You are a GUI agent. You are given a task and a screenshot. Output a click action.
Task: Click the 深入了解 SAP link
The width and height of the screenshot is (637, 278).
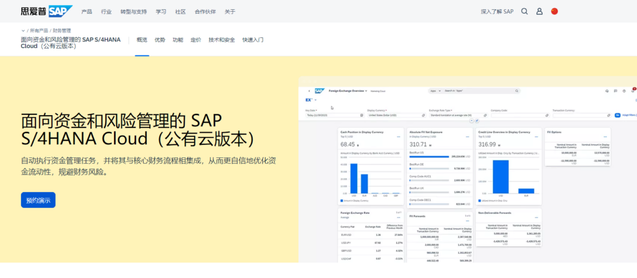(497, 11)
